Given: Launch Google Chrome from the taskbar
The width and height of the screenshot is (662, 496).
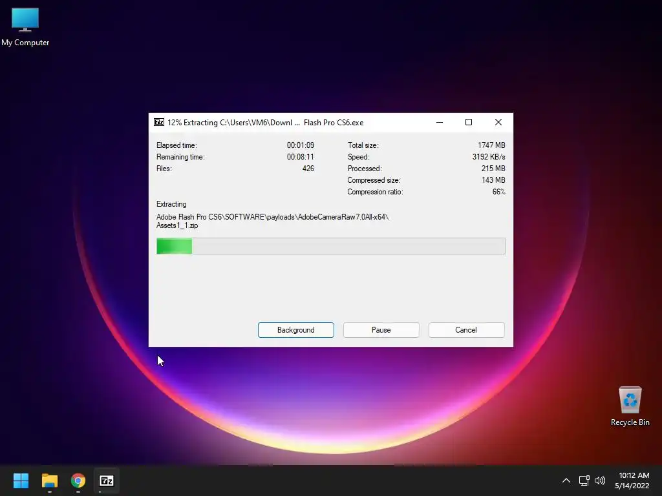Looking at the screenshot, I should point(78,480).
